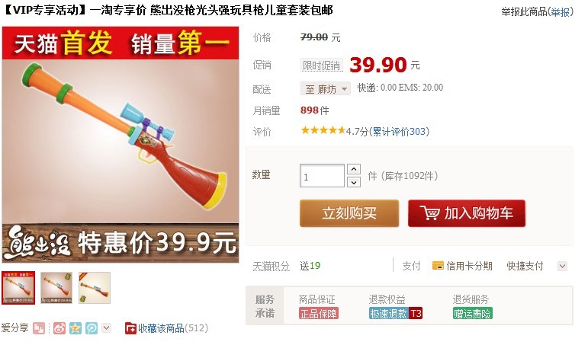Open 累计评价303 reviews link
Image resolution: width=588 pixels, height=345 pixels.
point(399,132)
